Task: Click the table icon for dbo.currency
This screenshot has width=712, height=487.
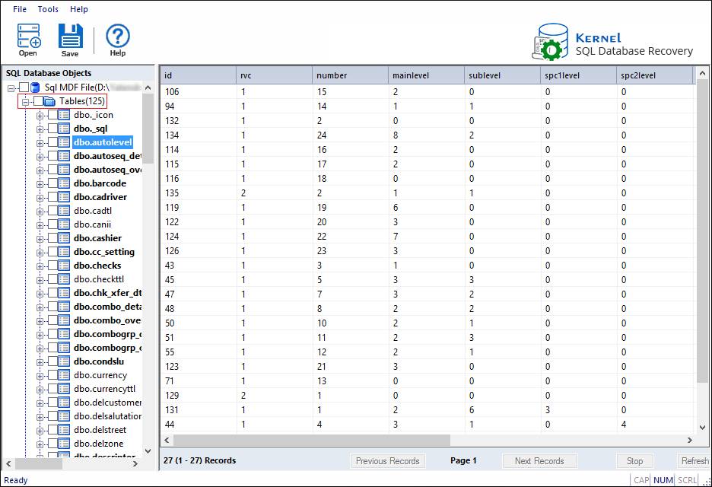Action: [64, 375]
